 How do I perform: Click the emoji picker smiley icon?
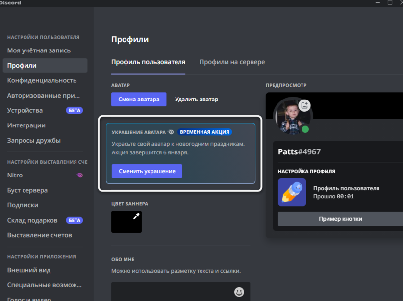pos(239,292)
